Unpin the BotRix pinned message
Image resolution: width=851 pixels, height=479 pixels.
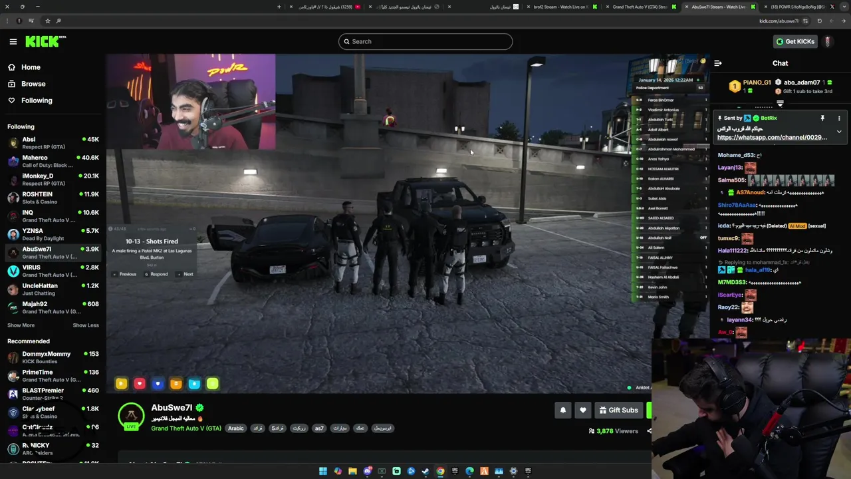click(x=822, y=118)
